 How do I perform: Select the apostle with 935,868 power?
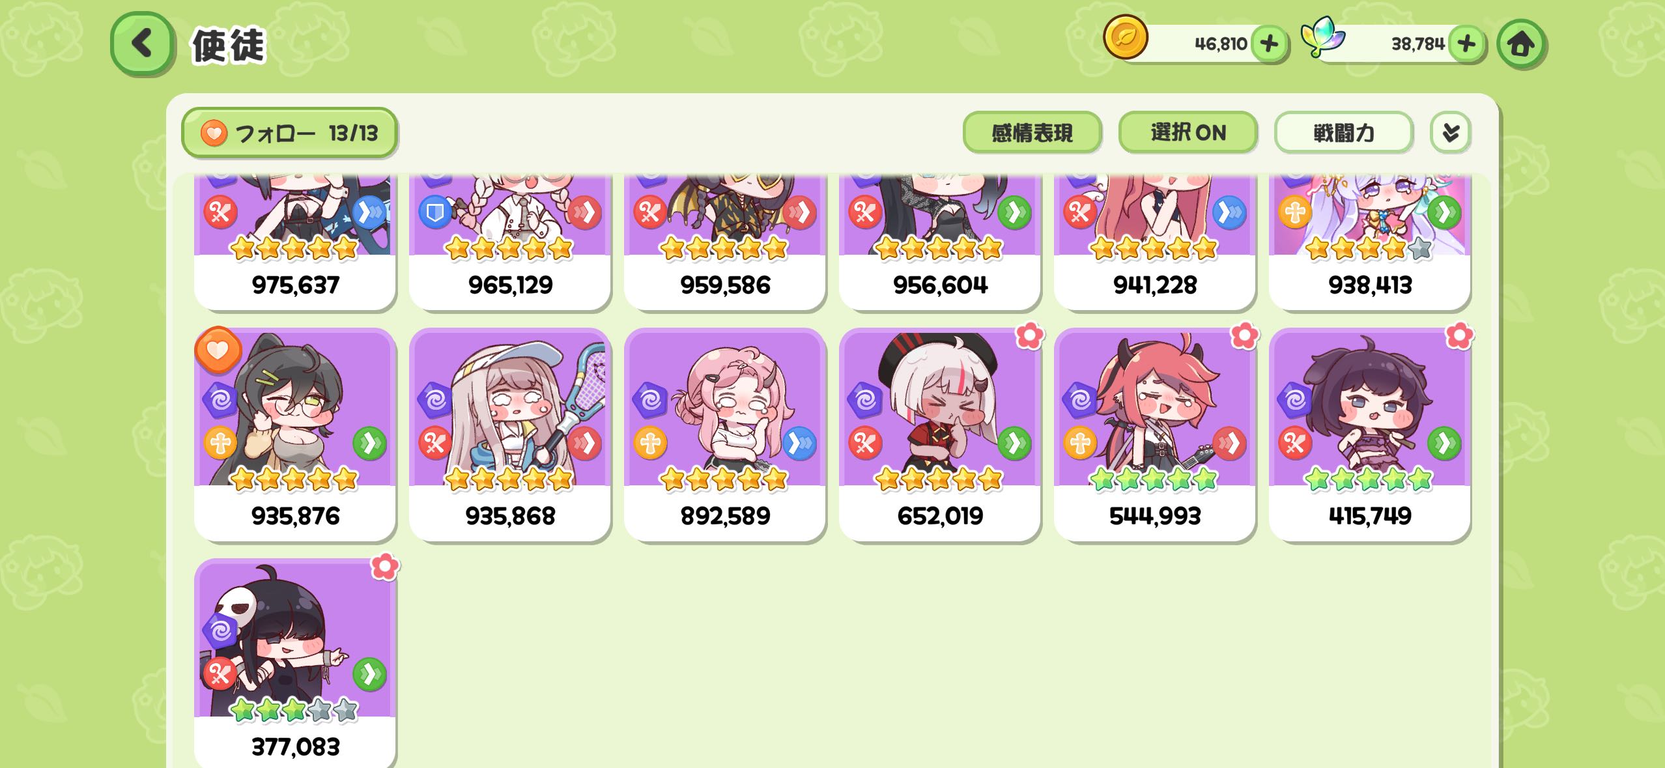coord(510,434)
